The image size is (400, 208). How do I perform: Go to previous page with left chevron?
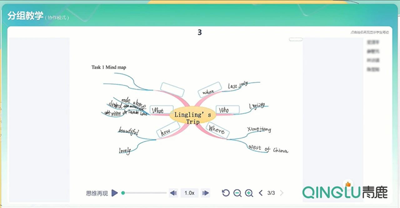(x=261, y=193)
